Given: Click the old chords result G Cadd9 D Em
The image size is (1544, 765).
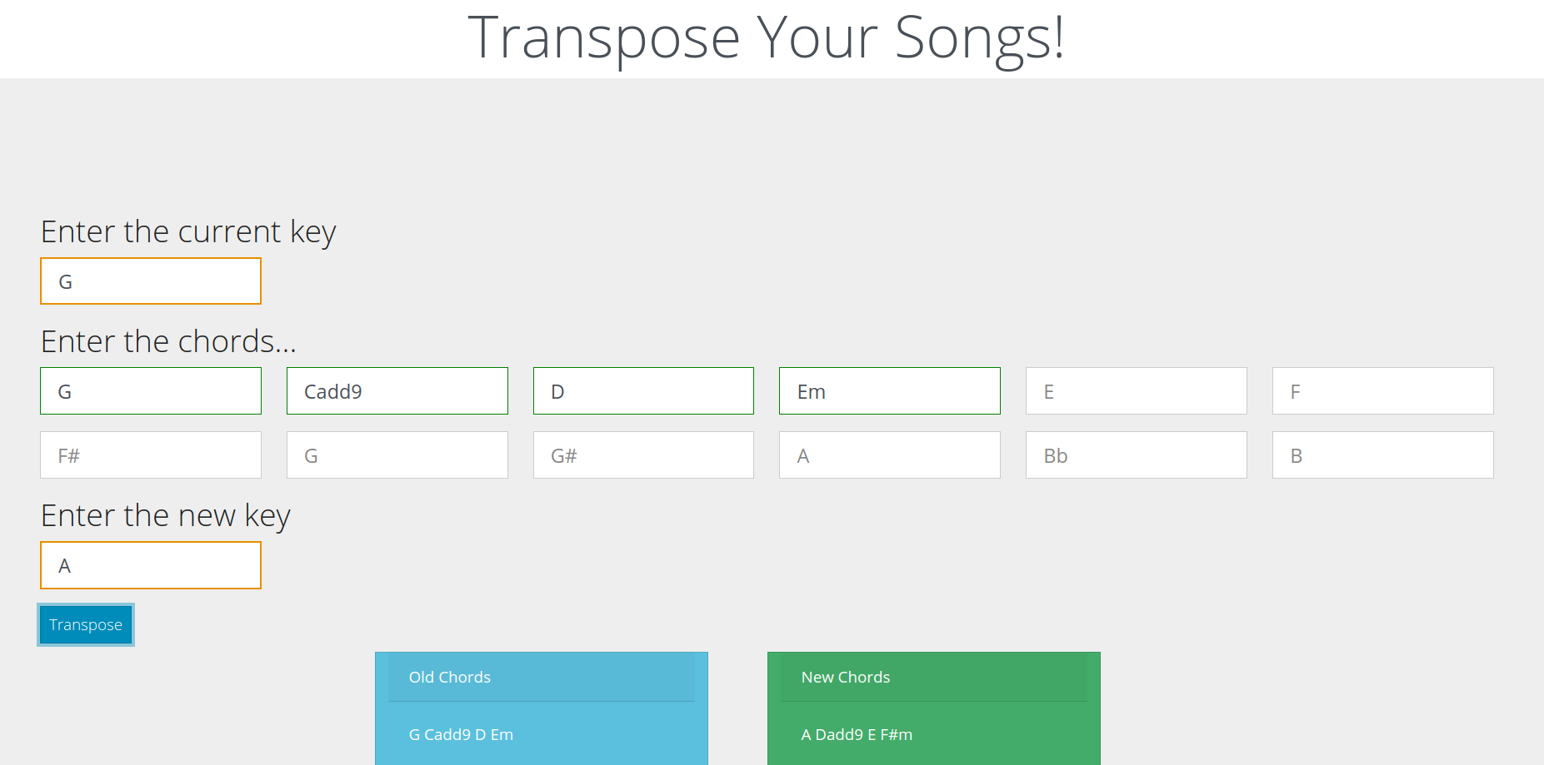Looking at the screenshot, I should click(461, 734).
